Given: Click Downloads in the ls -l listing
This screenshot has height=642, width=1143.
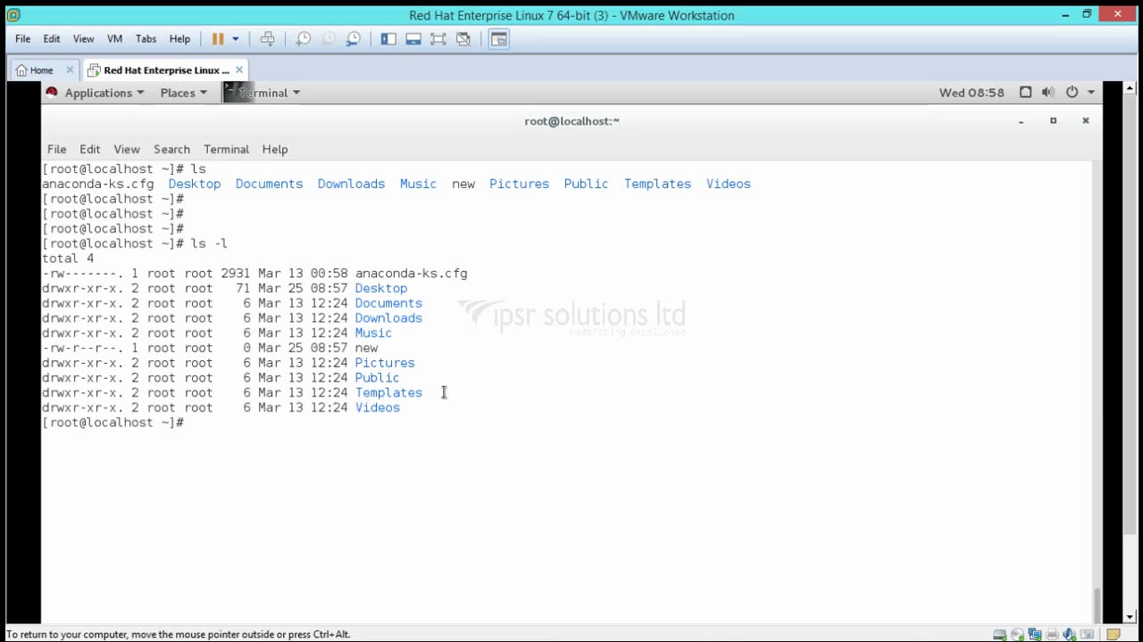Looking at the screenshot, I should click(x=388, y=318).
